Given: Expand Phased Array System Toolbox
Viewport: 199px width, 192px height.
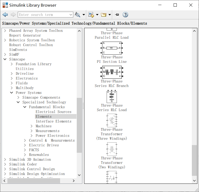Looking at the screenshot, I should coord(5,31).
